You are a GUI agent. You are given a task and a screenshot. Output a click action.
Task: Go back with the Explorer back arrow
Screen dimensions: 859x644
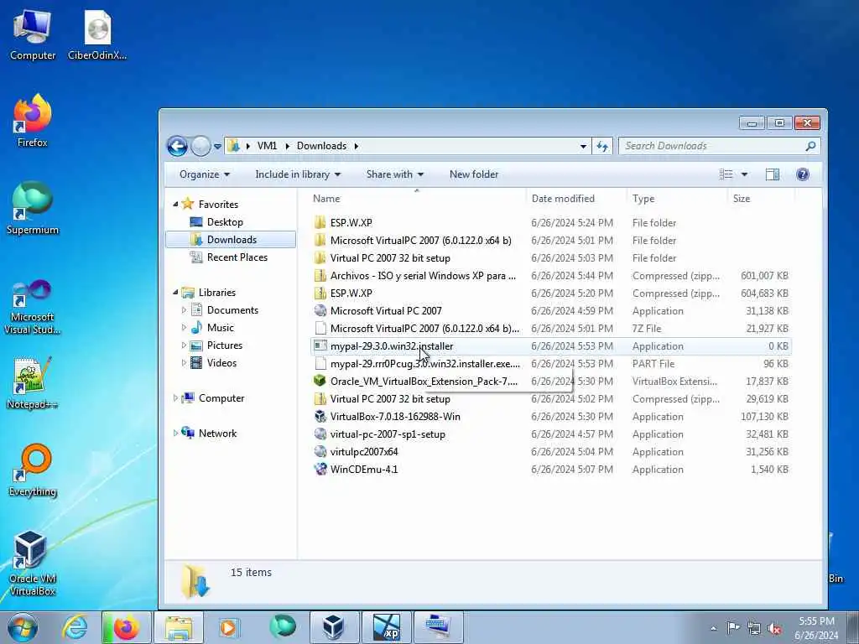pyautogui.click(x=177, y=146)
